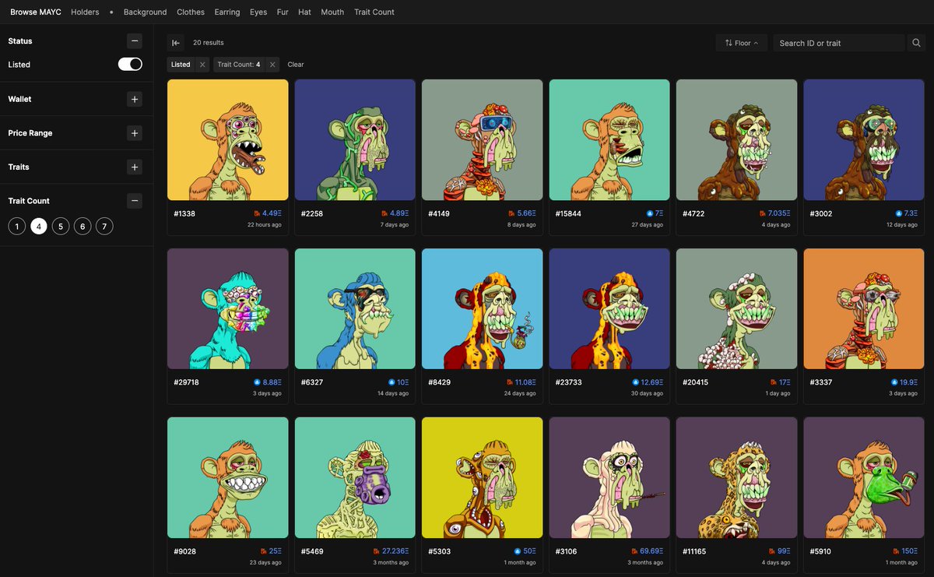Toggle the Listed status switch
The image size is (934, 577).
(130, 65)
